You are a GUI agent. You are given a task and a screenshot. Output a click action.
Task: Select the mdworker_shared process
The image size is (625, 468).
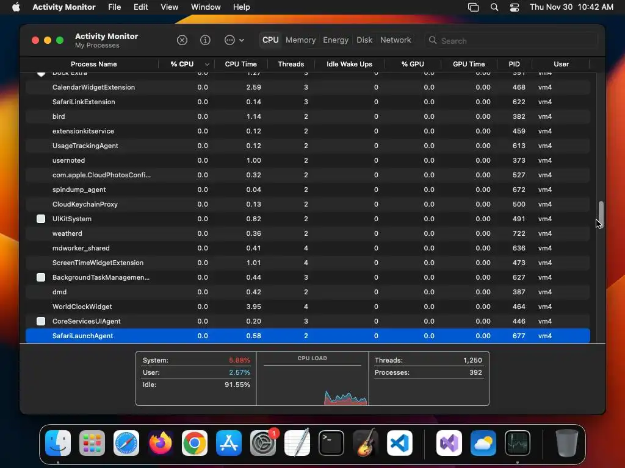point(308,249)
